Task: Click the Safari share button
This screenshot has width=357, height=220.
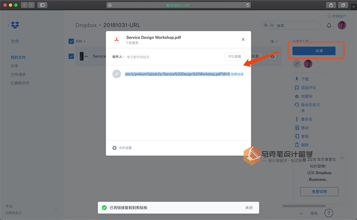Action: coord(331,5)
